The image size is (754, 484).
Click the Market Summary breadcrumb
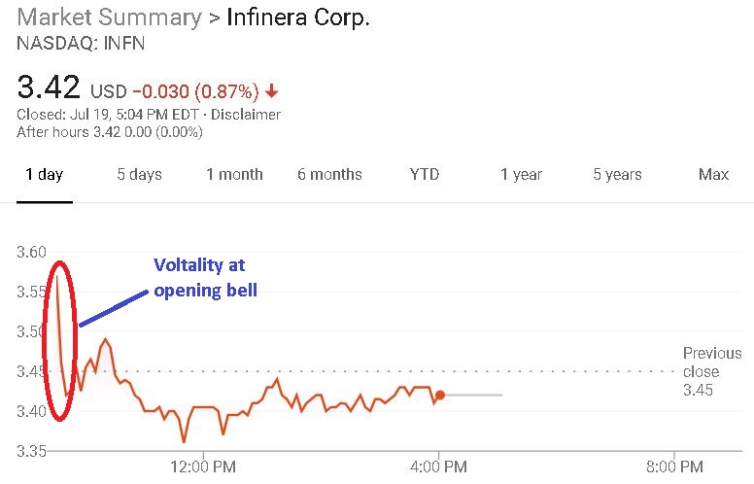106,17
